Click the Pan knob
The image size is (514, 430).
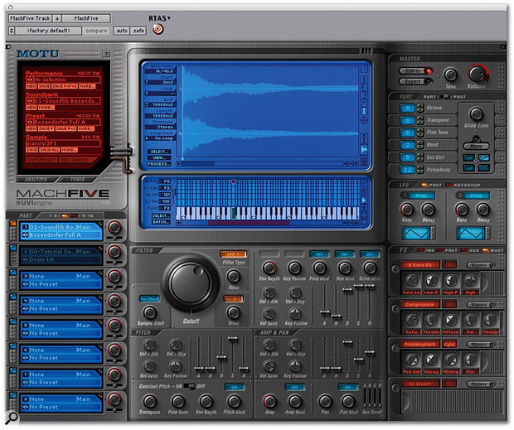click(325, 401)
